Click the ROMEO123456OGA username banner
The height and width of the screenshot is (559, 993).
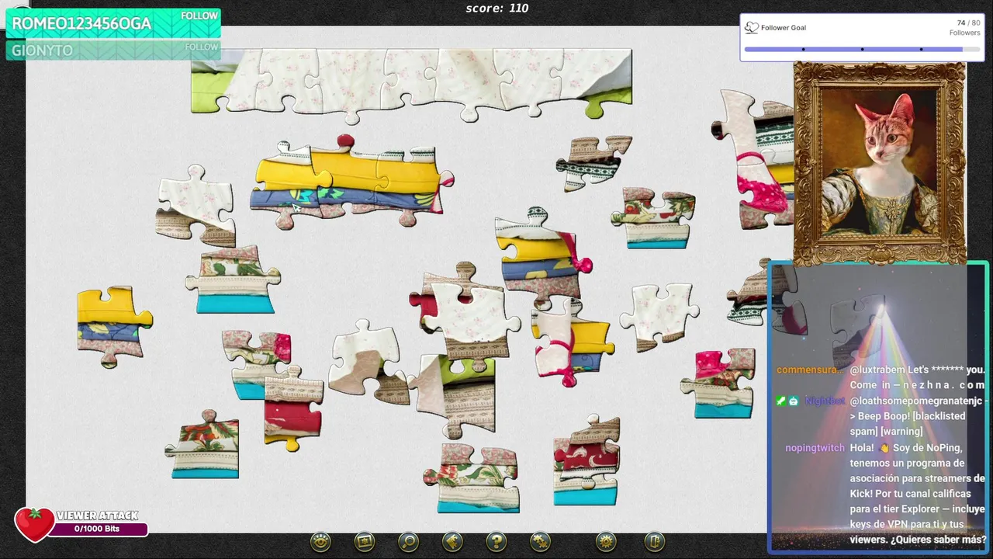(113, 23)
